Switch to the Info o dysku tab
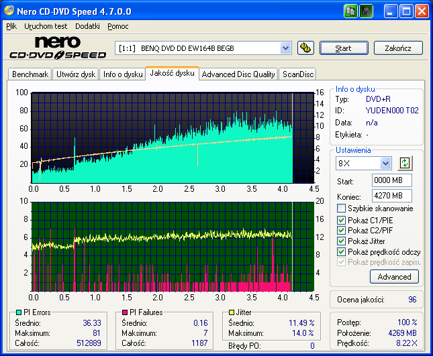This screenshot has height=356, width=433. (123, 74)
